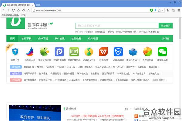This screenshot has height=121, width=182.
Task: Click the QQ音乐2015 icon
Action: tap(89, 52)
